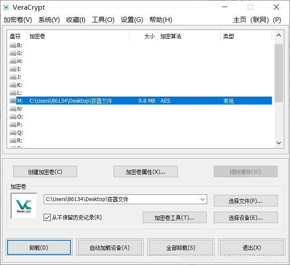Open 加密卷属性(X)... button
This screenshot has height=265, width=290.
(145, 172)
